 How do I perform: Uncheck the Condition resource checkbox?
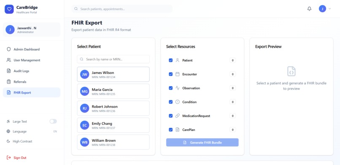[171, 102]
